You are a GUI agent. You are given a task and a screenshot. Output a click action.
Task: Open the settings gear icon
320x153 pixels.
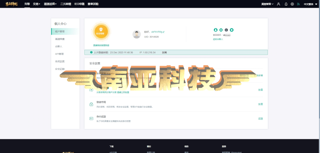[x=292, y=4]
